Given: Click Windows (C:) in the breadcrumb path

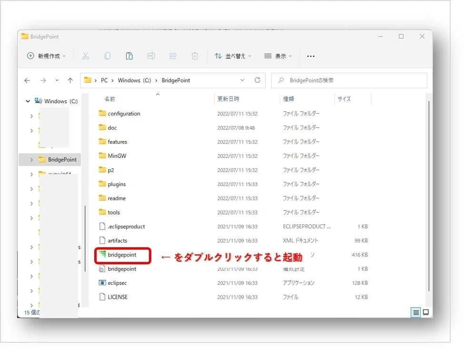Looking at the screenshot, I should coord(134,80).
